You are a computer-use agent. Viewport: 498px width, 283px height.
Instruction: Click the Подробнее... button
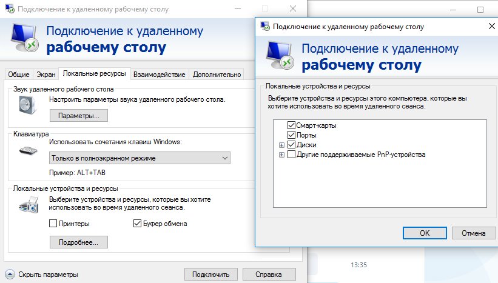(79, 242)
